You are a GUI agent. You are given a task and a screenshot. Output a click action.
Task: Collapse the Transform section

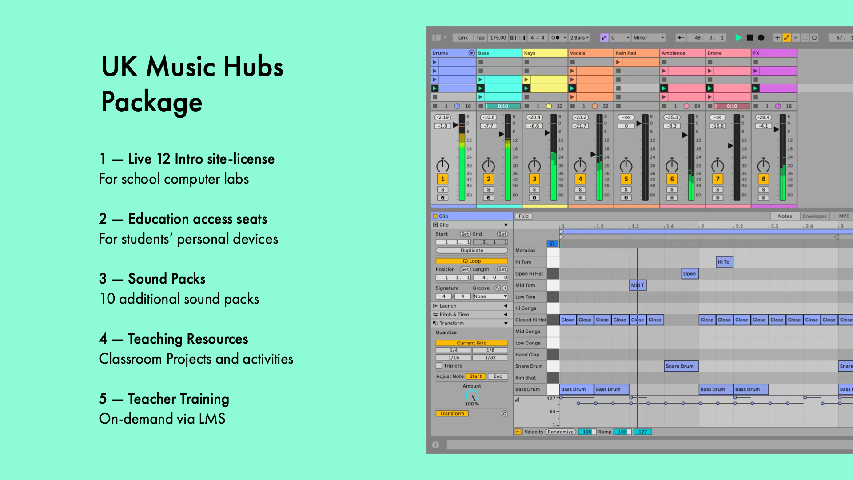(x=506, y=324)
